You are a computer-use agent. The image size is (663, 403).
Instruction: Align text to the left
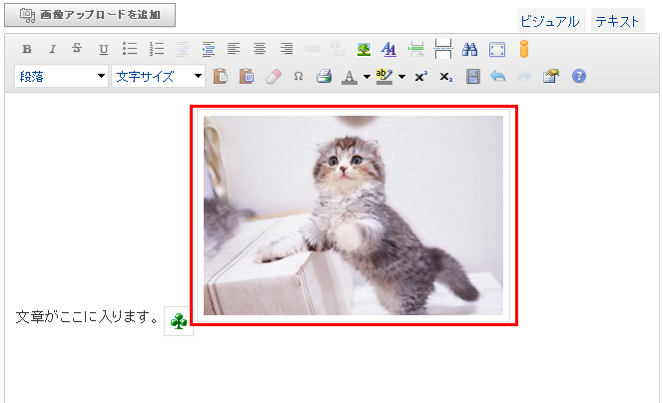point(234,49)
